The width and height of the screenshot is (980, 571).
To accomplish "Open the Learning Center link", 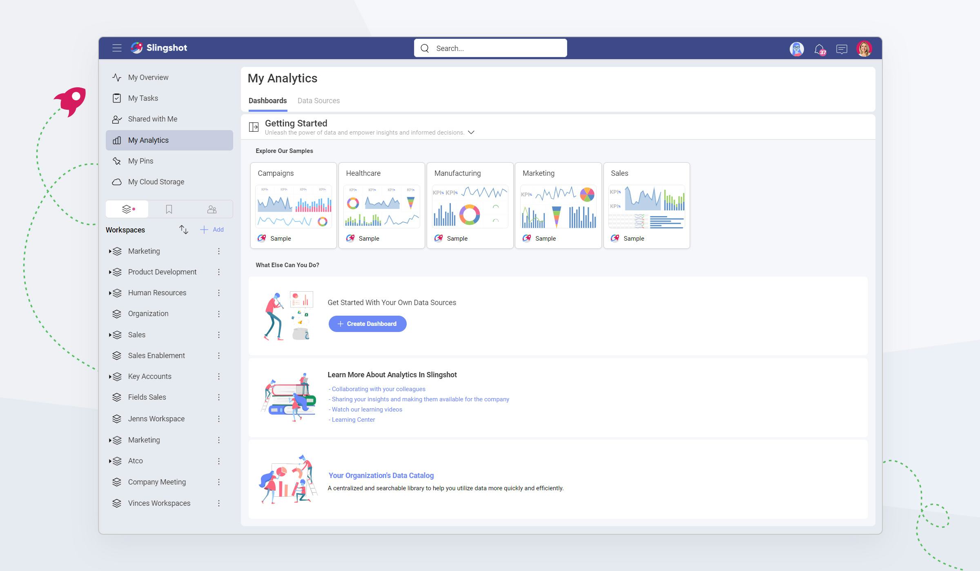I will [x=353, y=420].
